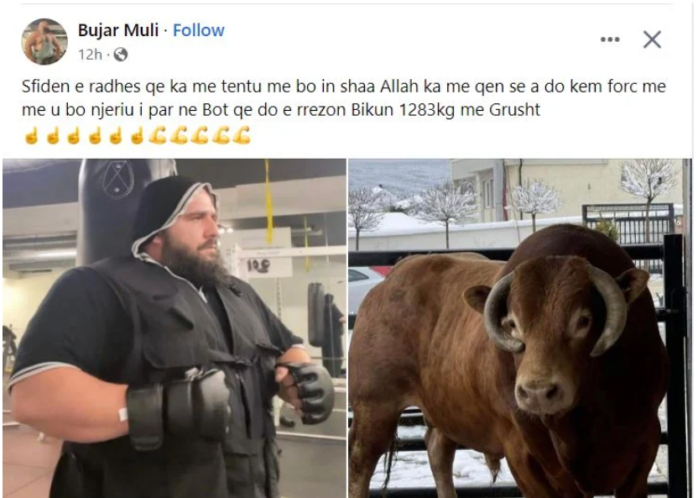This screenshot has height=498, width=698.
Task: Click the globe public-audience icon
Action: pos(121,55)
